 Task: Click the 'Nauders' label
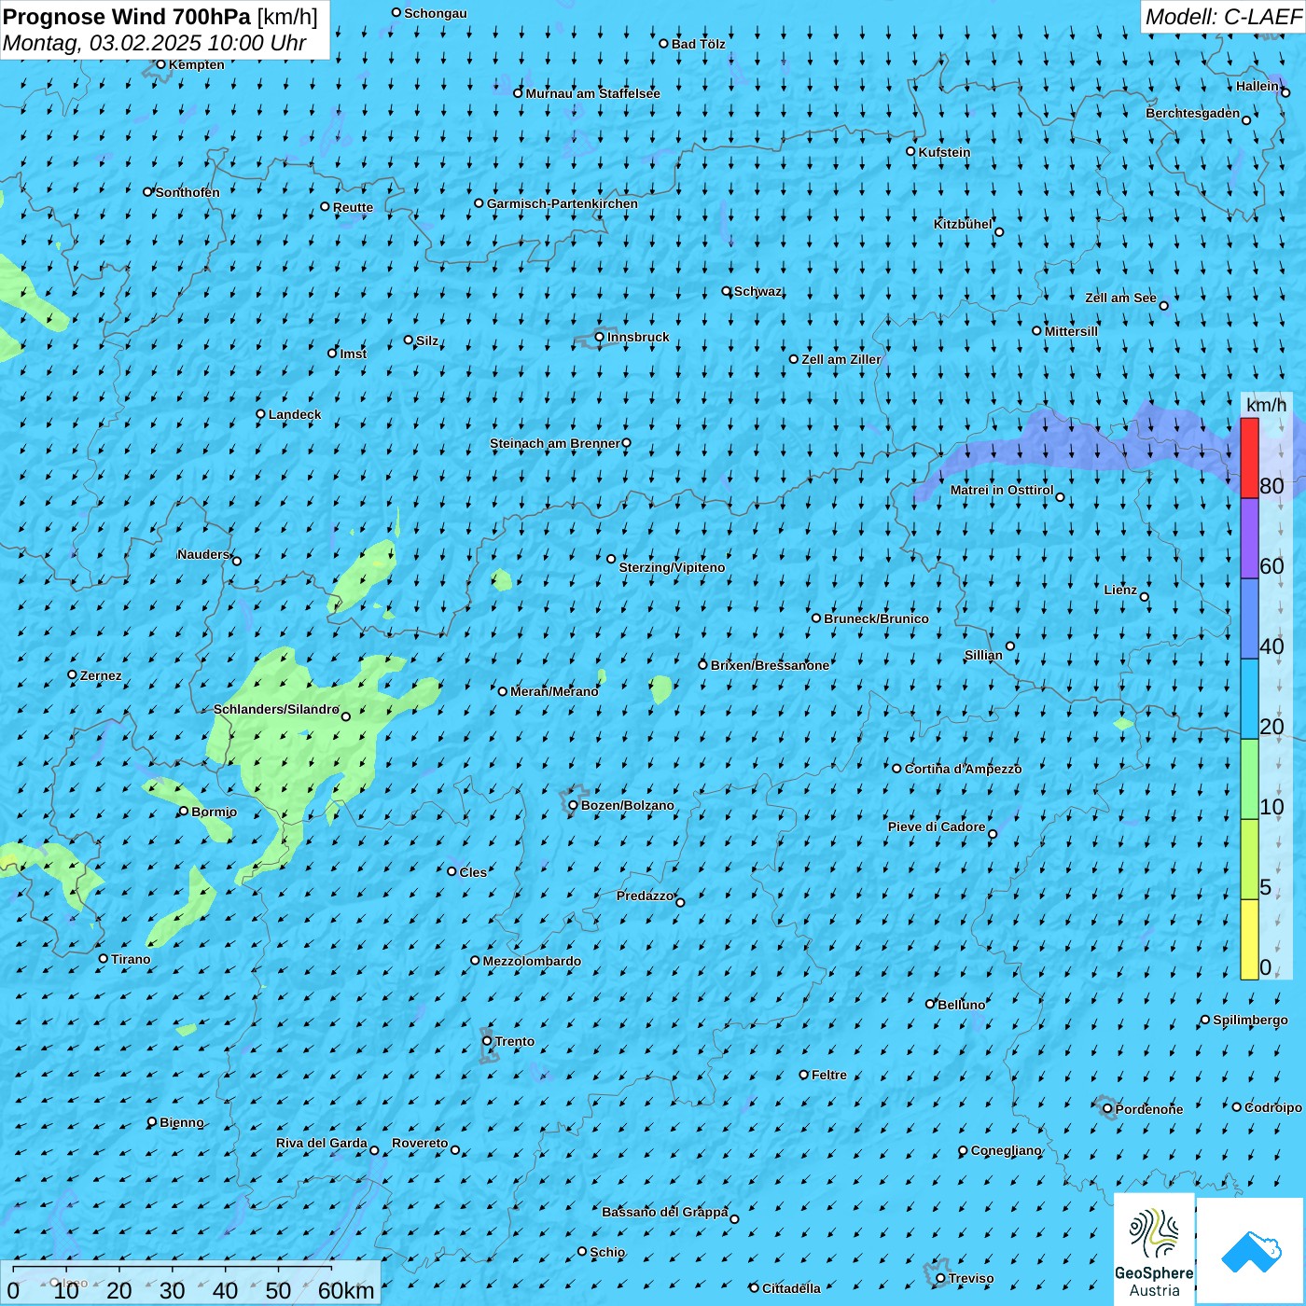[203, 554]
